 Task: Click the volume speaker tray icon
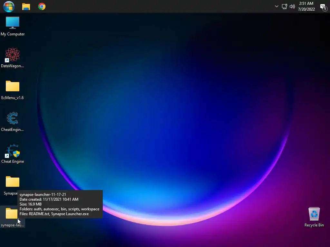292,6
